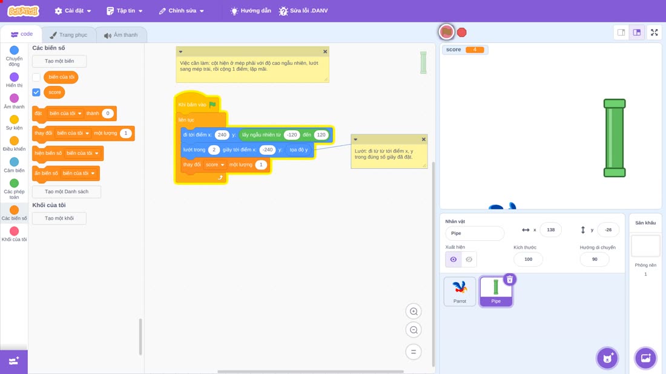Open variable dropdown in 'đặt' block

65,113
